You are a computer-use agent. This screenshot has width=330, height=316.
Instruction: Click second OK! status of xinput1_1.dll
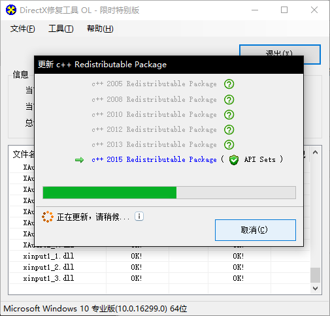(x=239, y=256)
